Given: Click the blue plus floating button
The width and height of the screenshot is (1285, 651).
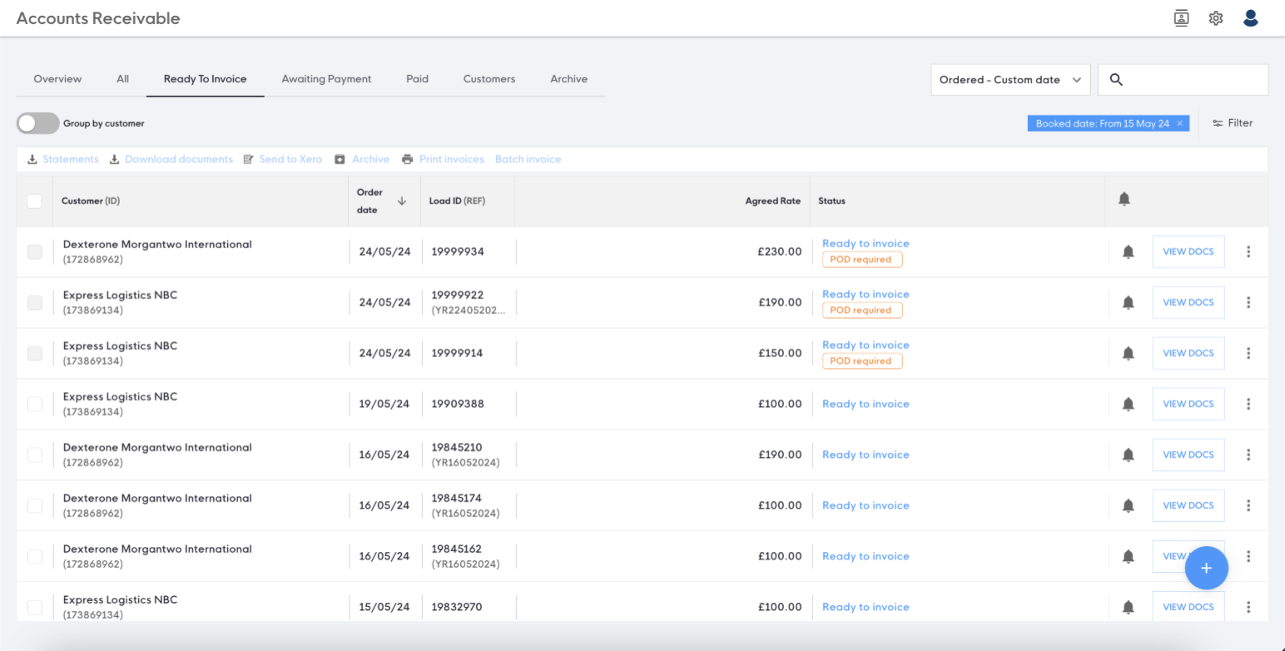Looking at the screenshot, I should tap(1206, 569).
